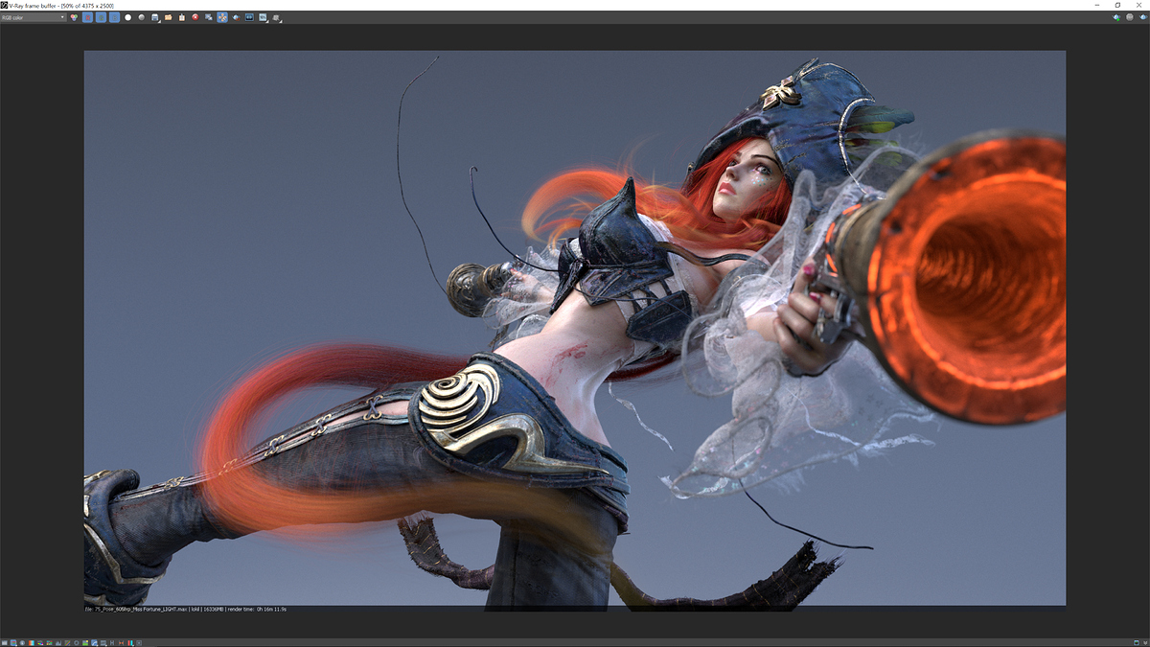Clear the image with the red X icon
Viewport: 1150px width, 647px height.
(195, 17)
